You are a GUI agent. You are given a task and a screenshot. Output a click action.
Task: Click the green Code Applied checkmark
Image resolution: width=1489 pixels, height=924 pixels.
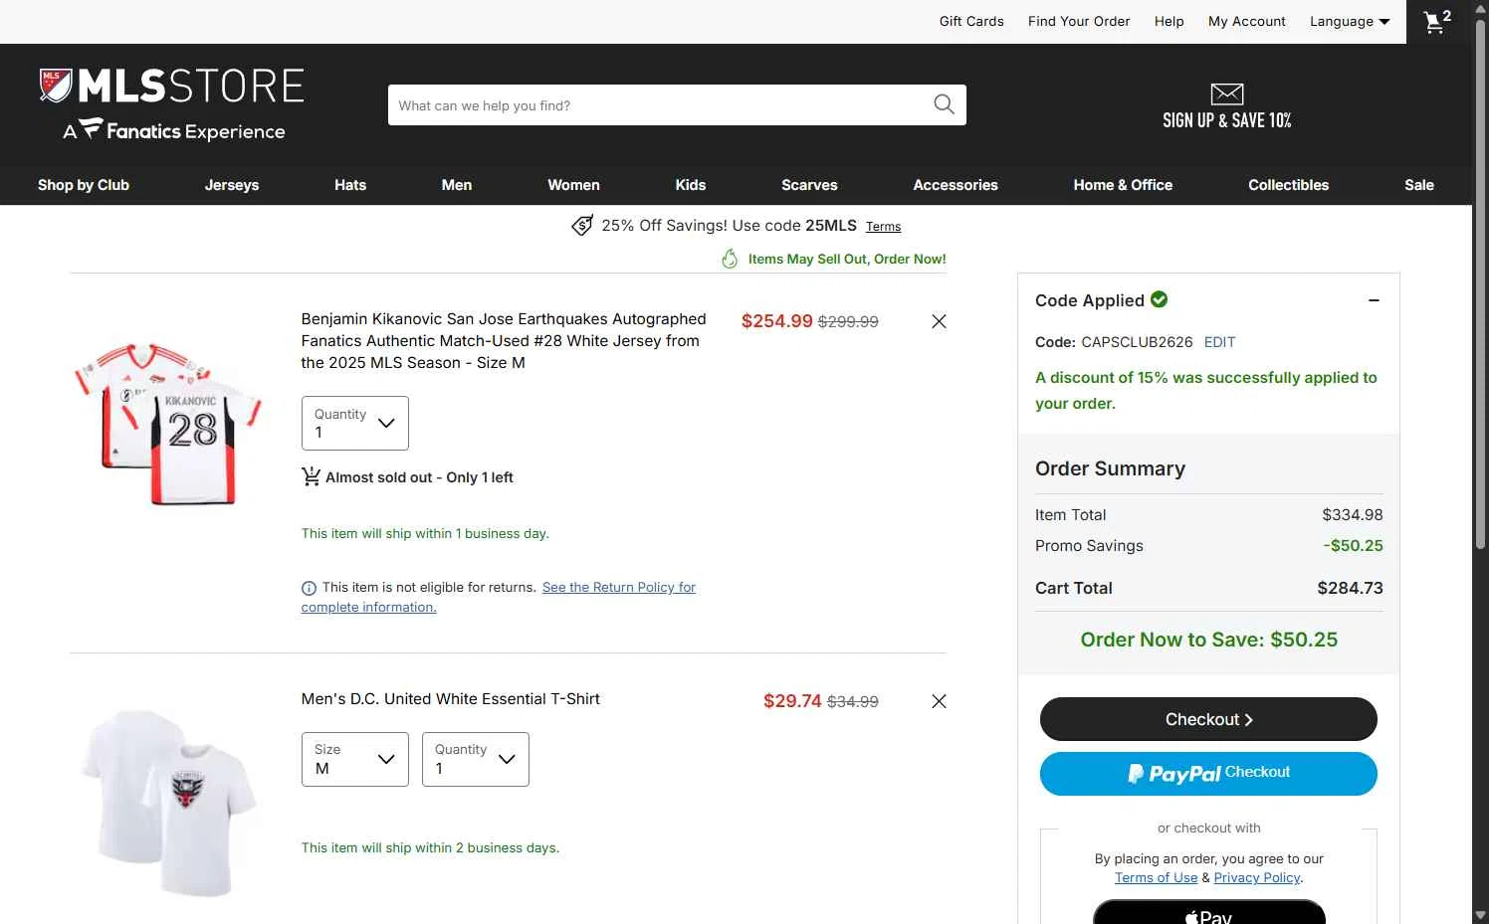1159,299
